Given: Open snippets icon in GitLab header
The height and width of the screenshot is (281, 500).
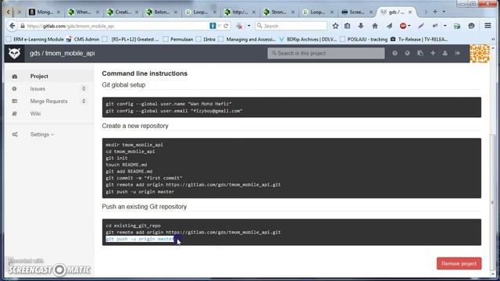Looking at the screenshot, I should click(420, 53).
